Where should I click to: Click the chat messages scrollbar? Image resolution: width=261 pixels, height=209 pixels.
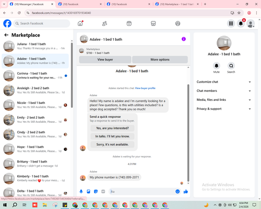pyautogui.click(x=188, y=132)
